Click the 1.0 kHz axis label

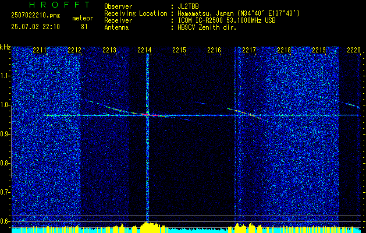5,105
